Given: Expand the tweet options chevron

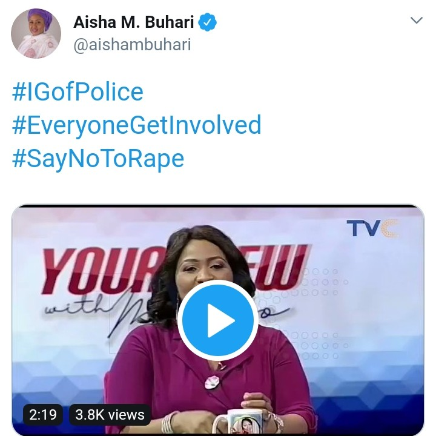Looking at the screenshot, I should [417, 21].
